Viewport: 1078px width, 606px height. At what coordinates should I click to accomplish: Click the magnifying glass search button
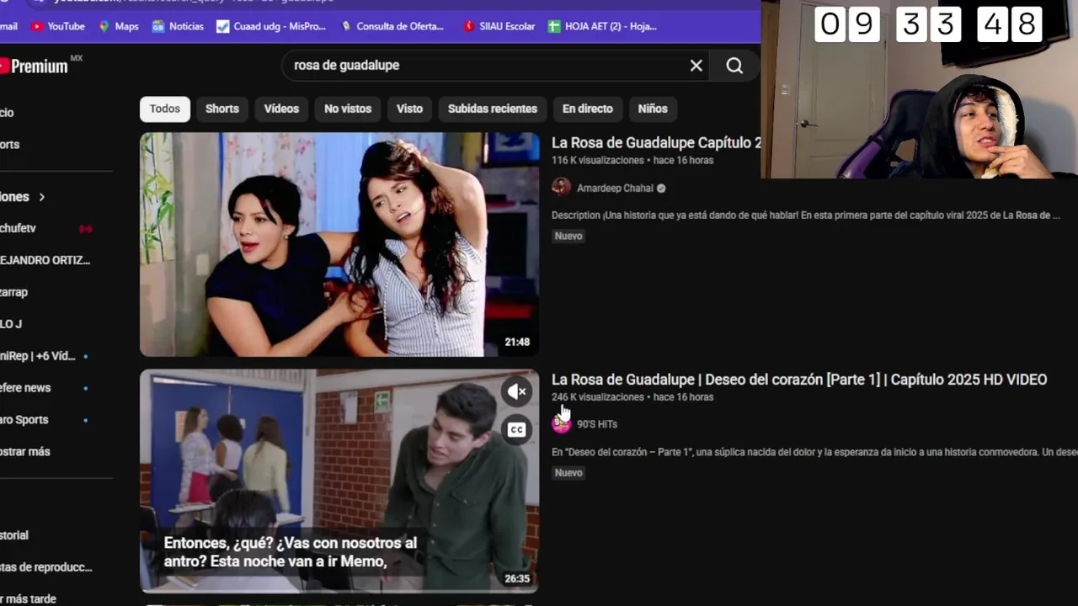coord(734,66)
